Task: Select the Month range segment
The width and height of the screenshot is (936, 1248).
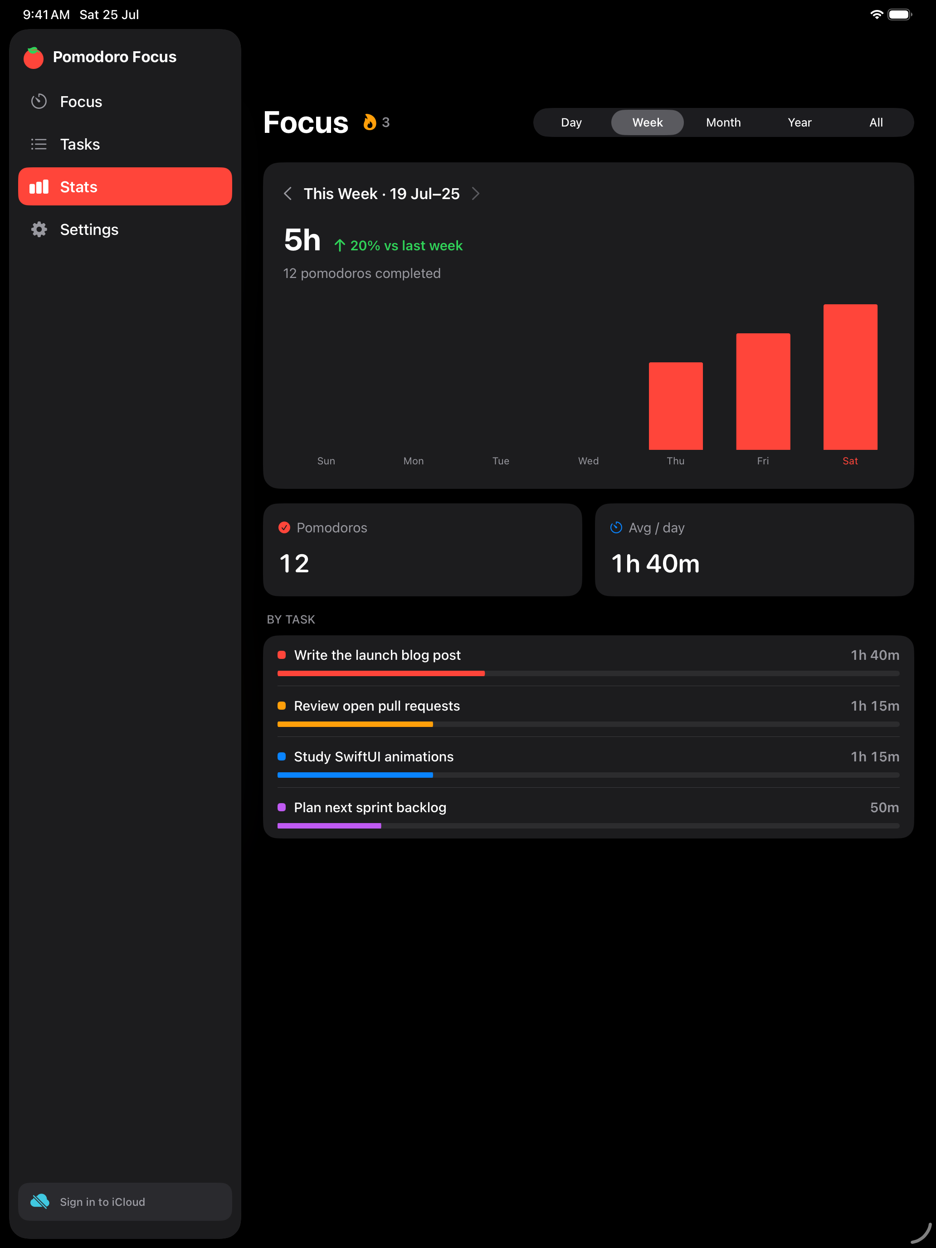Action: 723,122
